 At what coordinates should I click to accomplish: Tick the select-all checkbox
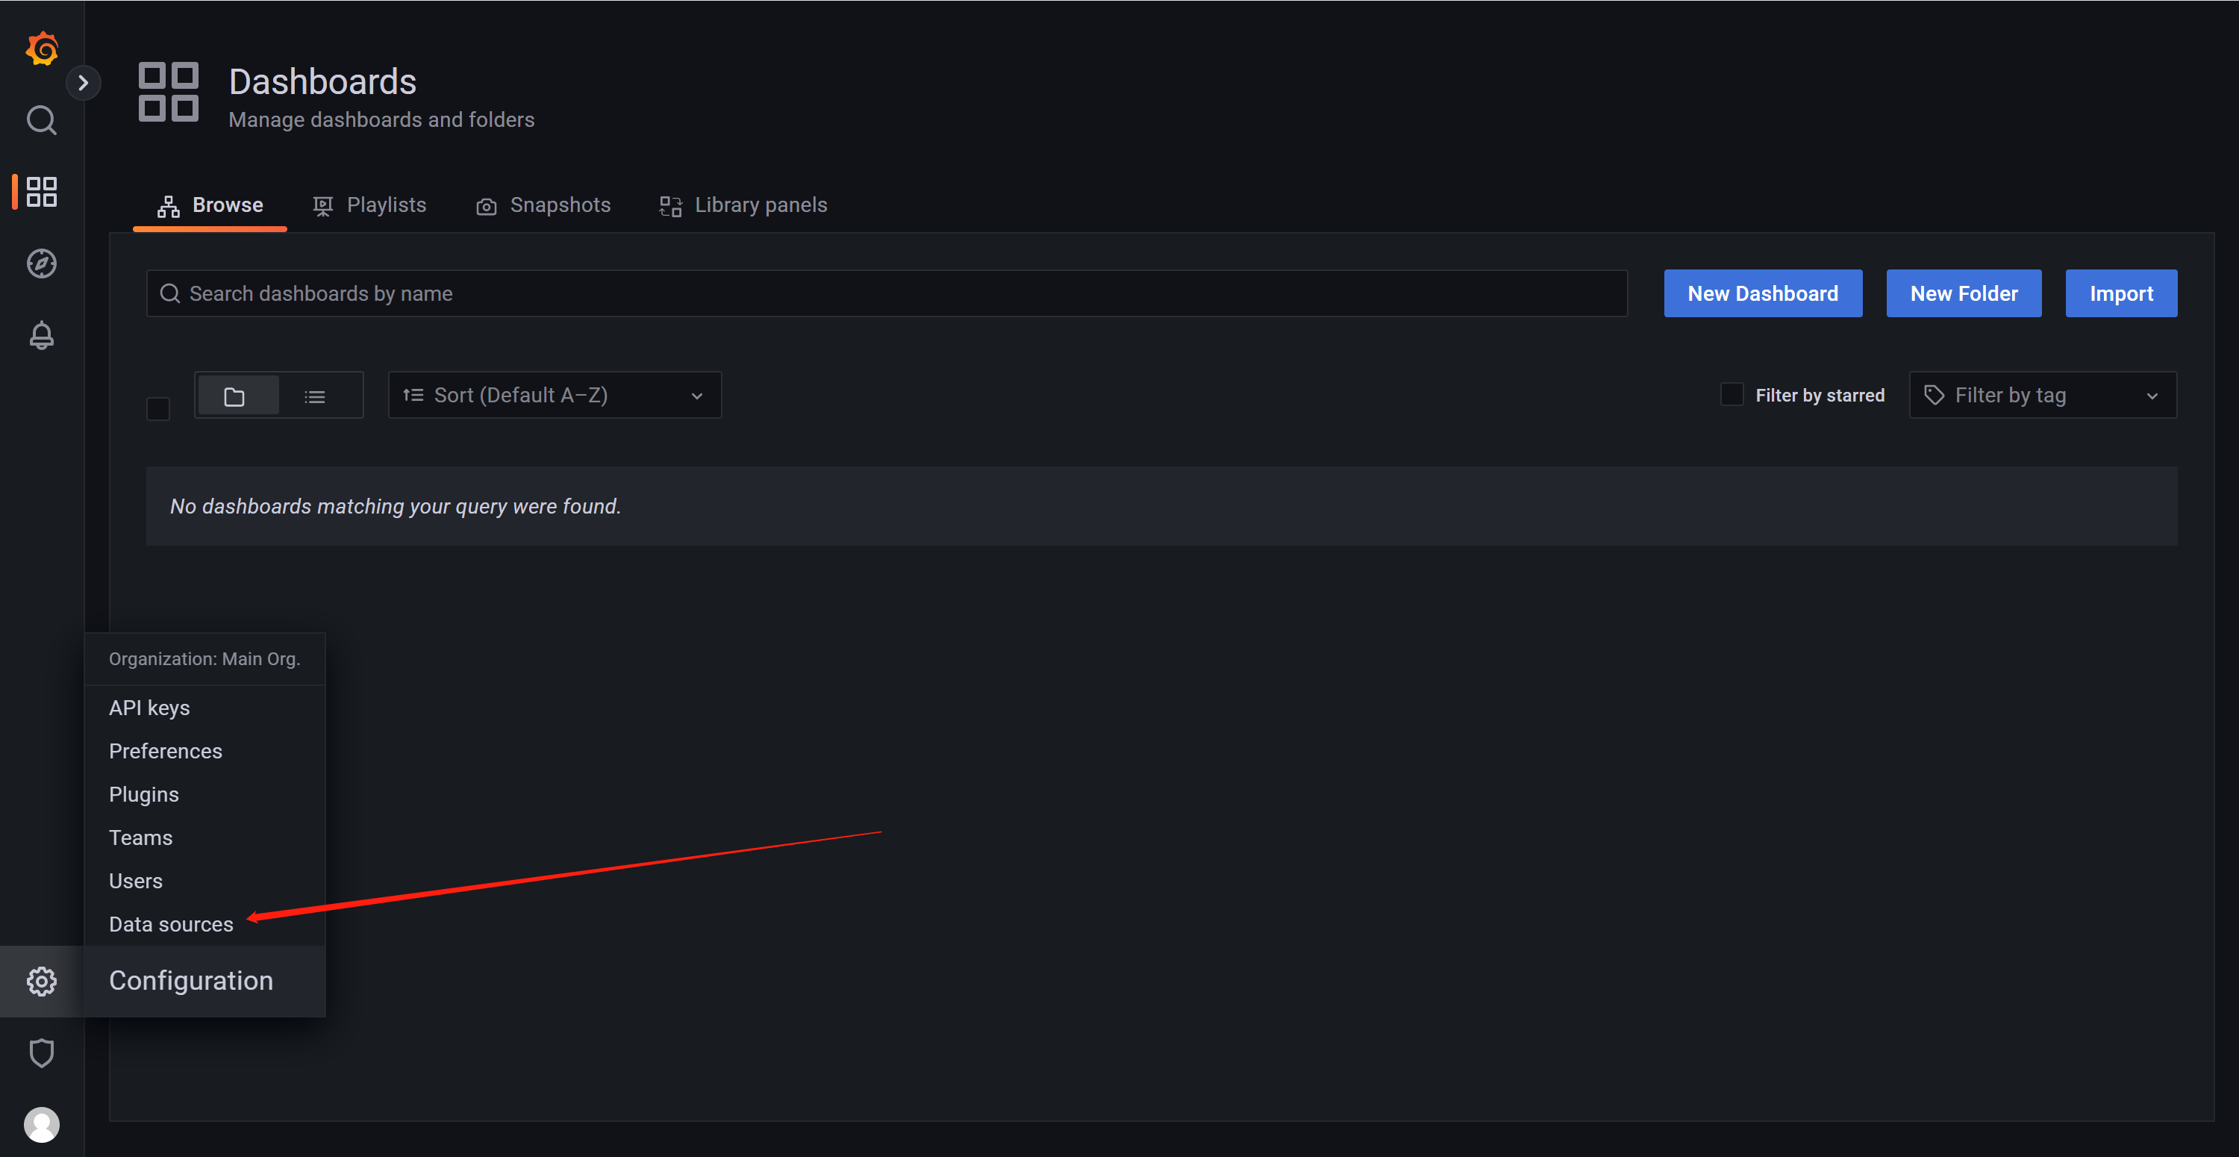pos(158,408)
